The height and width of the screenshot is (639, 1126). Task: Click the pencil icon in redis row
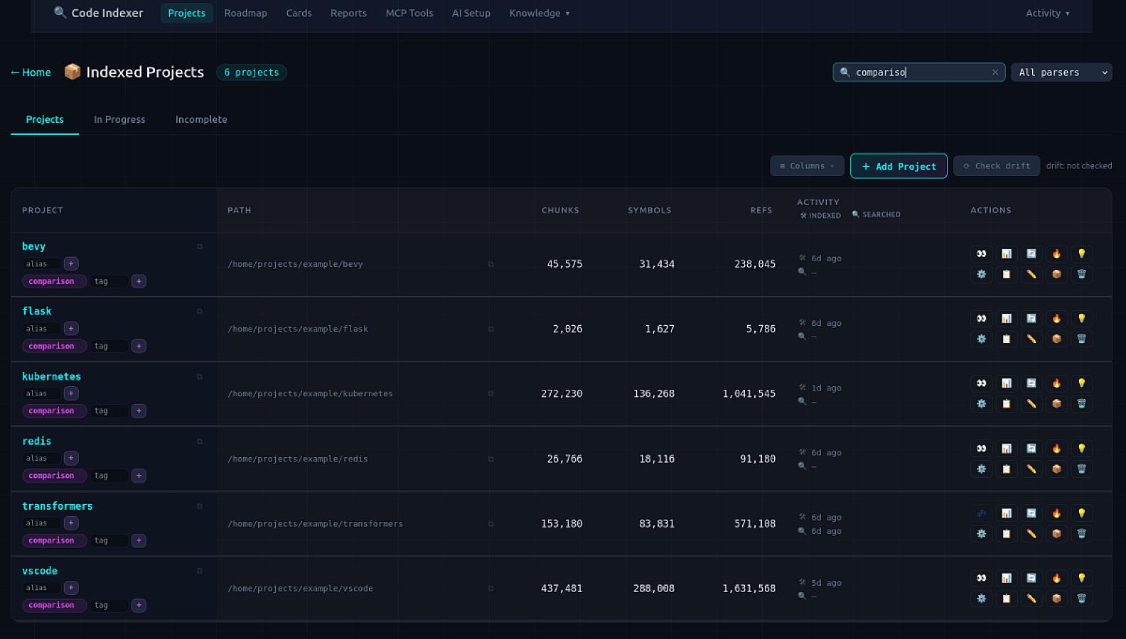pyautogui.click(x=1031, y=469)
